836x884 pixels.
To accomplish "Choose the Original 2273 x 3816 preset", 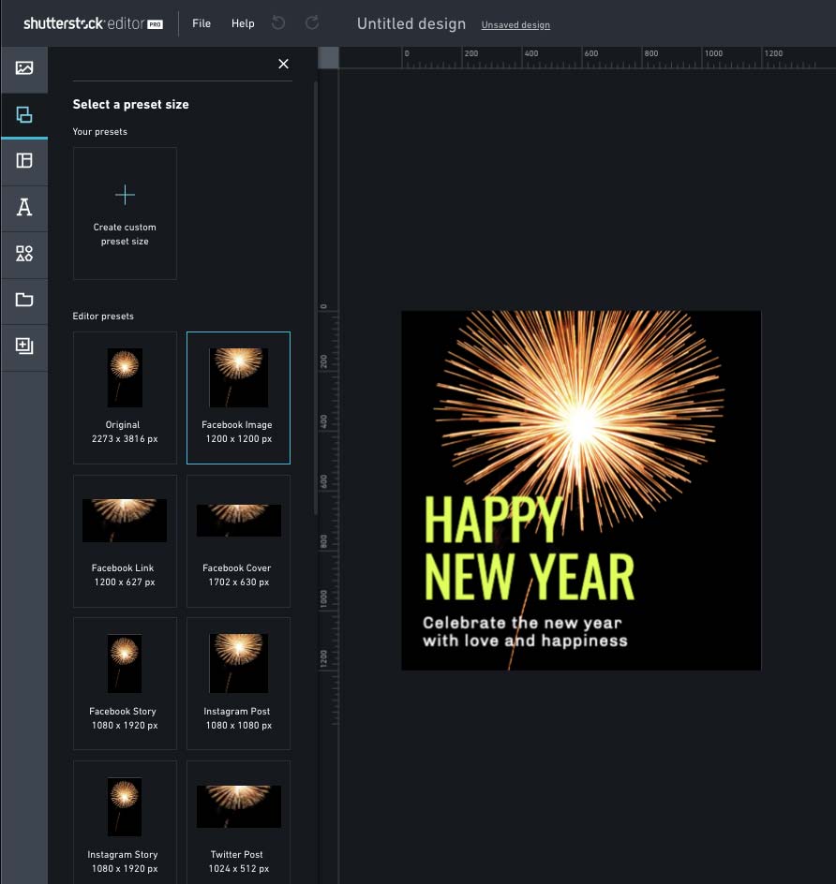I will pos(125,398).
